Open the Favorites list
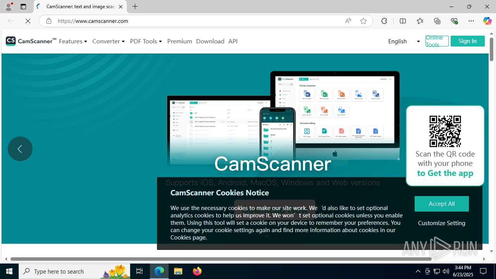496x279 pixels. [420, 21]
